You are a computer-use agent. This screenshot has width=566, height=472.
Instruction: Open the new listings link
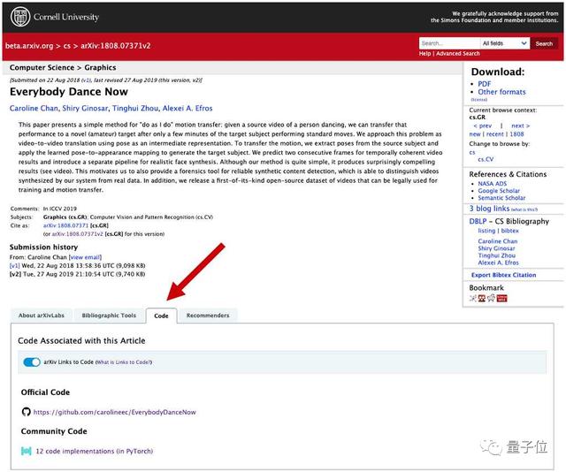pos(475,133)
